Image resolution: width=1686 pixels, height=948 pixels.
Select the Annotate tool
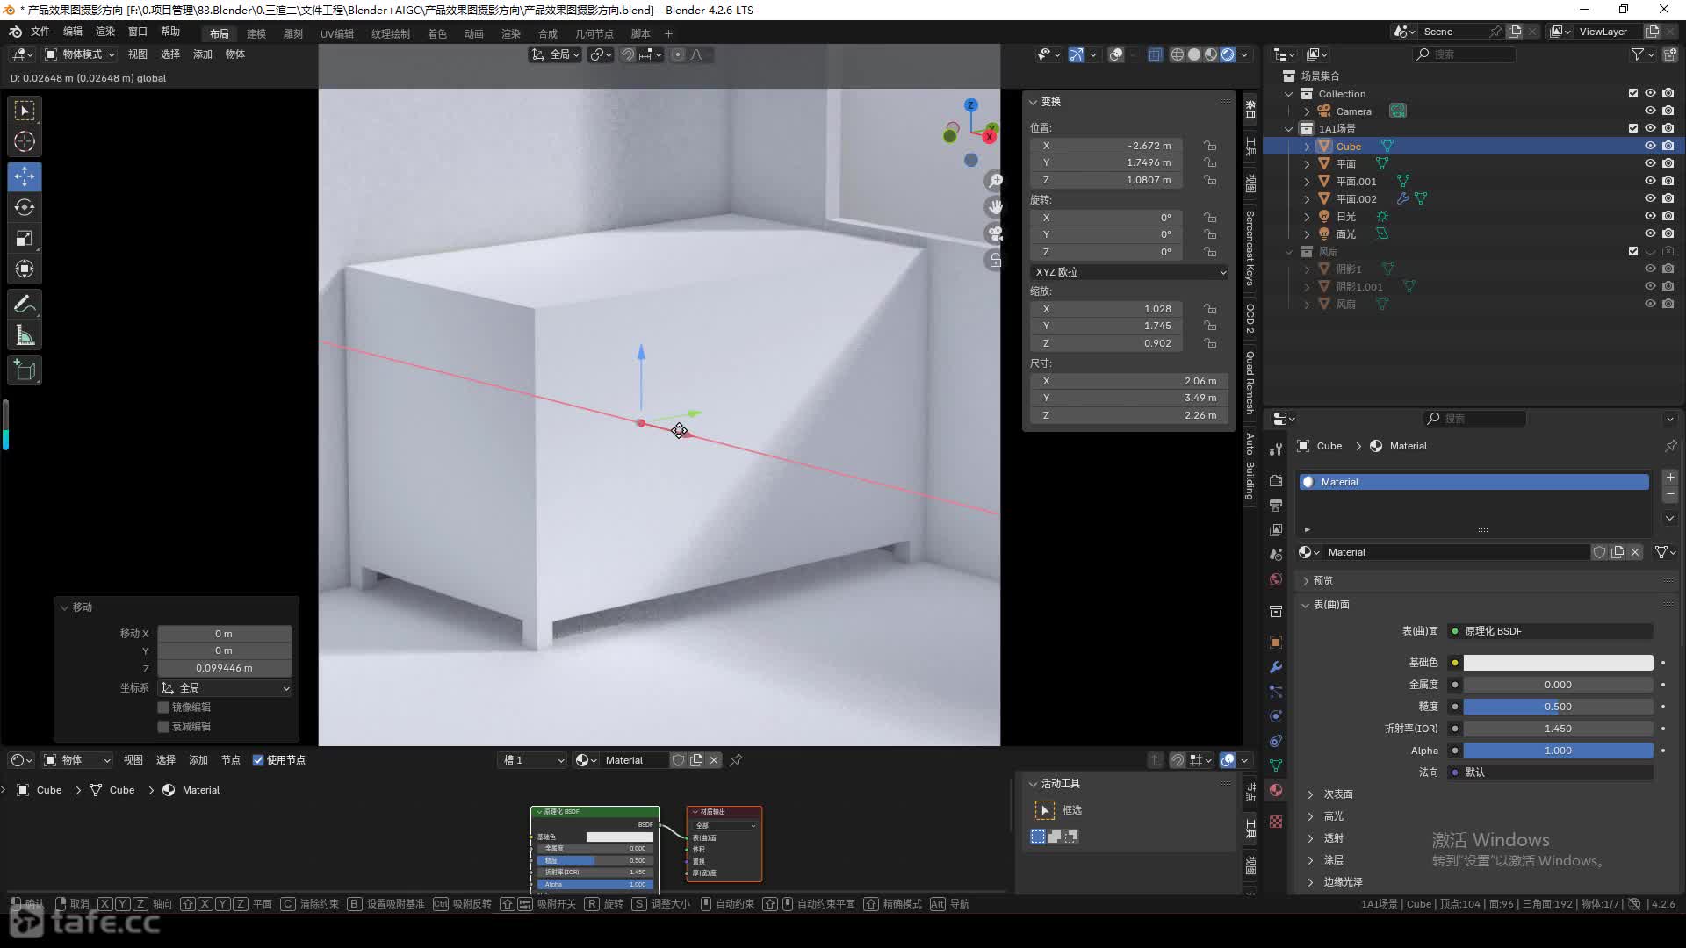25,305
